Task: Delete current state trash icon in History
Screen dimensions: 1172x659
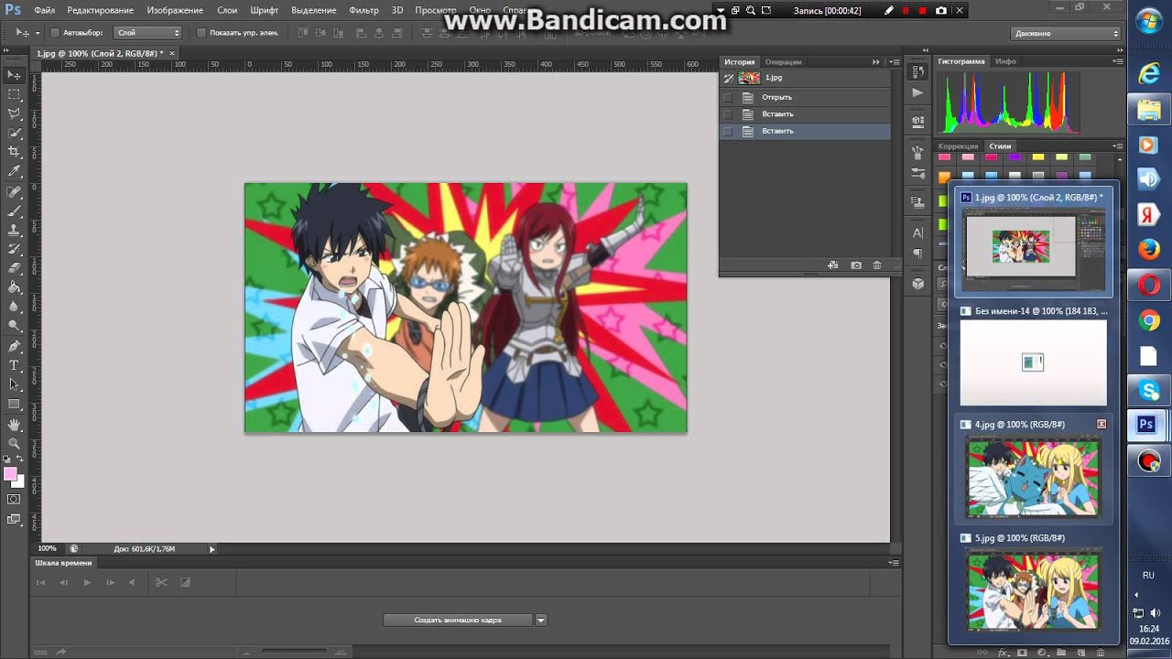Action: (877, 265)
